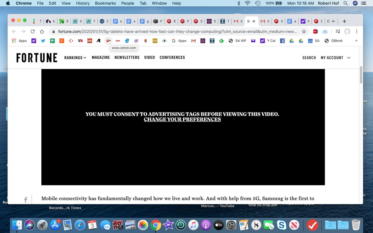Open the Apple menu
Screen dimensions: 373x233
click(x=8, y=3)
